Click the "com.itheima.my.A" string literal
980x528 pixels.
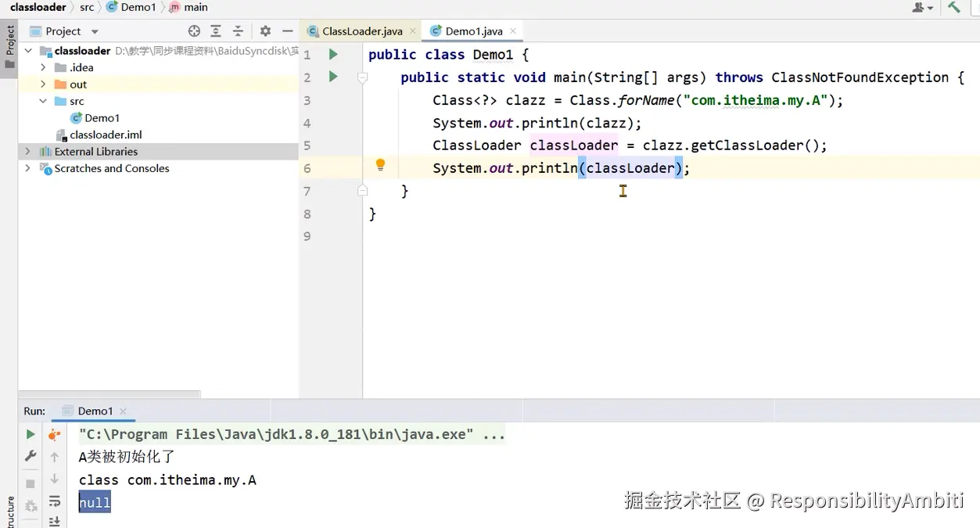pyautogui.click(x=756, y=100)
